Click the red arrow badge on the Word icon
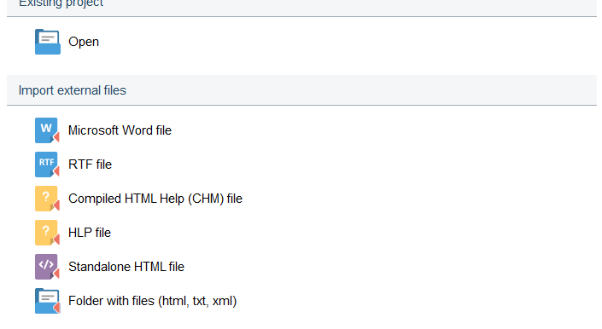The height and width of the screenshot is (329, 602). 56,137
